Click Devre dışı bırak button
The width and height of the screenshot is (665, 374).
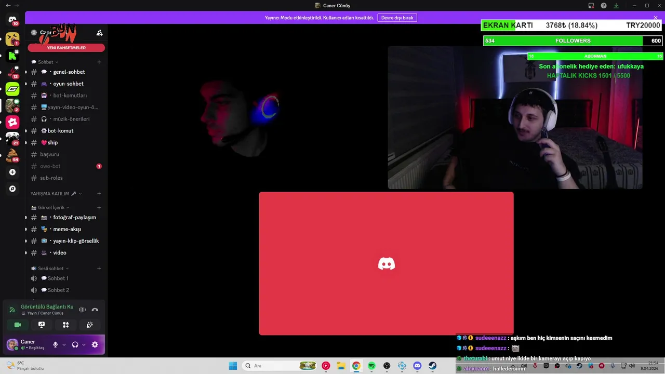click(x=397, y=18)
